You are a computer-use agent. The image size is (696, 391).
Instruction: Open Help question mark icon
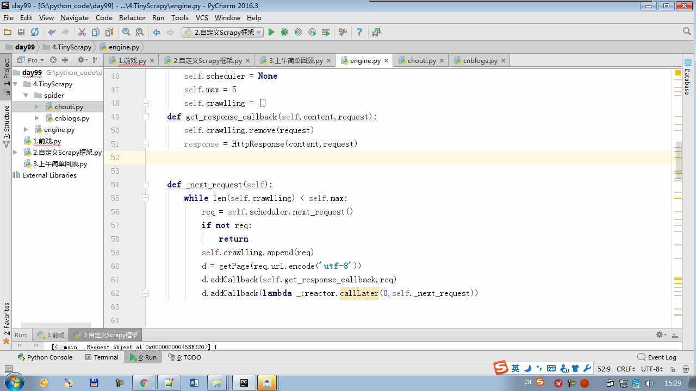[x=359, y=33]
